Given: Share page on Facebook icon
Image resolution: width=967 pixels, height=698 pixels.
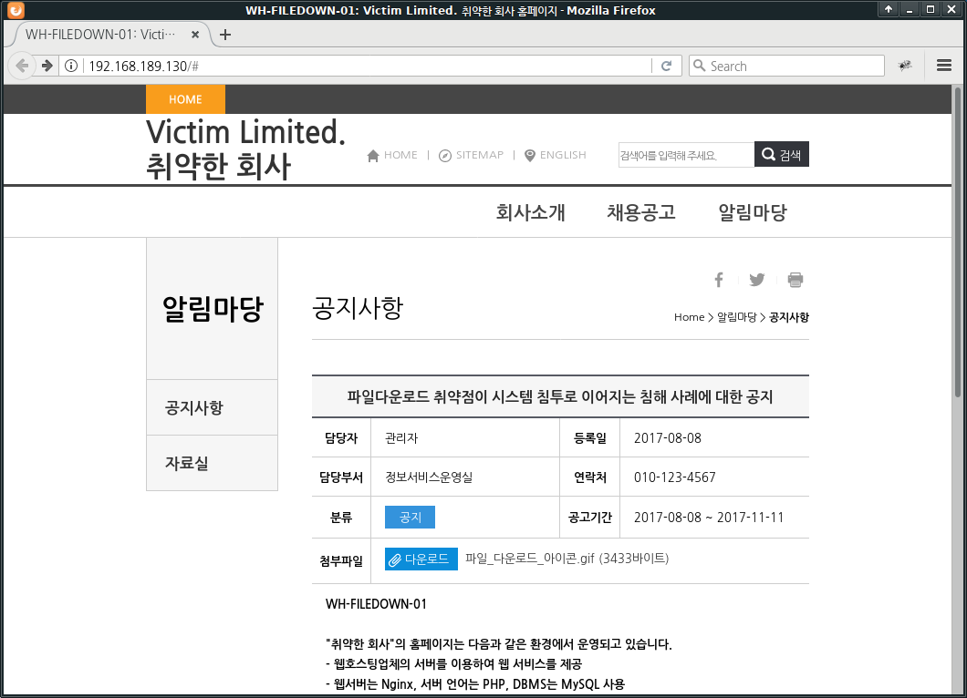Looking at the screenshot, I should pyautogui.click(x=719, y=280).
